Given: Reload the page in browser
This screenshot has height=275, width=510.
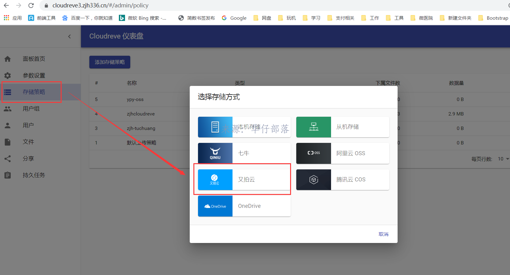Looking at the screenshot, I should (x=31, y=6).
